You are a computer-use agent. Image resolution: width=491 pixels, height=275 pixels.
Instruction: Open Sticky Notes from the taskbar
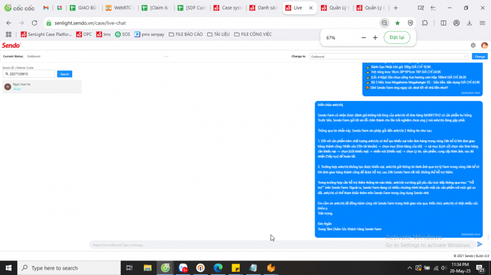235,268
